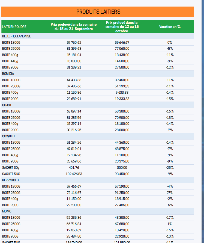204x243 pixels.
Task: Select the price 22 689,91
Action: (74, 99)
